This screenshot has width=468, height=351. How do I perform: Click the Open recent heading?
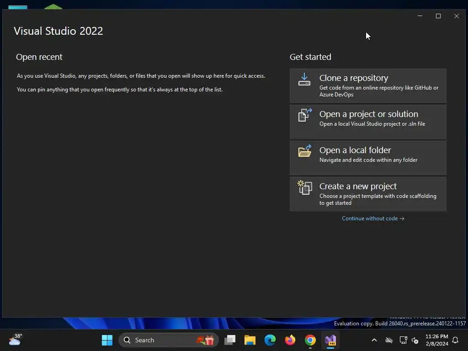pyautogui.click(x=39, y=57)
